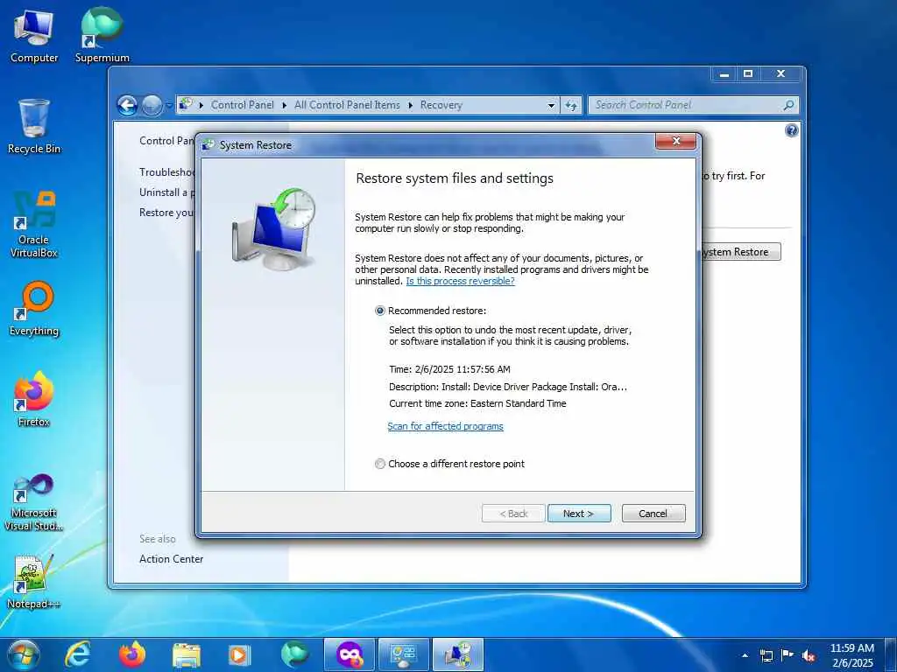Screen dimensions: 897x672
Task: Open the 'Is this process reversible?' link
Action: click(460, 281)
